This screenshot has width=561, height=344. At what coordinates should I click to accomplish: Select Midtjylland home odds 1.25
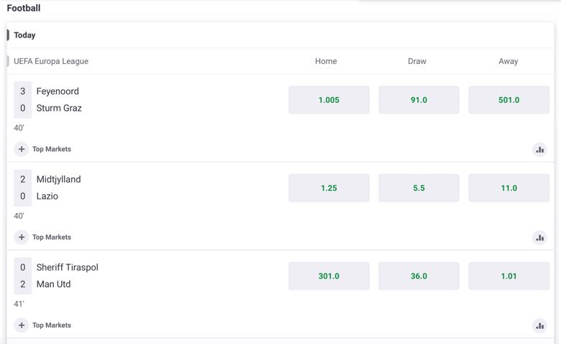coord(329,188)
